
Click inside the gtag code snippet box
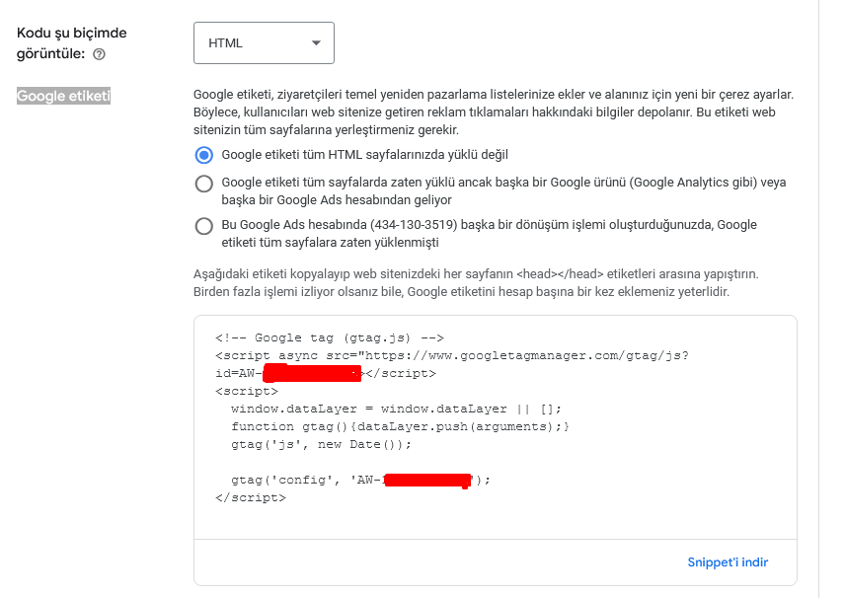[496, 427]
